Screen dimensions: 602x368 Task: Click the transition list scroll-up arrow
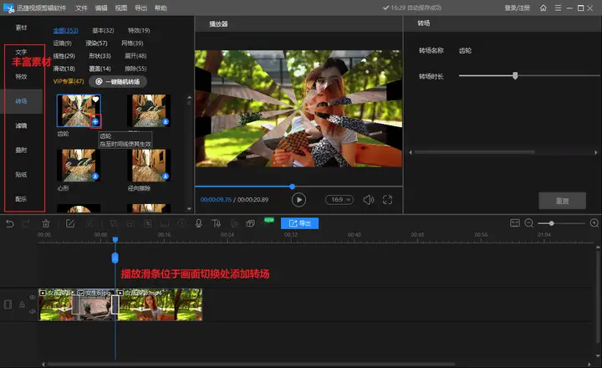point(189,98)
